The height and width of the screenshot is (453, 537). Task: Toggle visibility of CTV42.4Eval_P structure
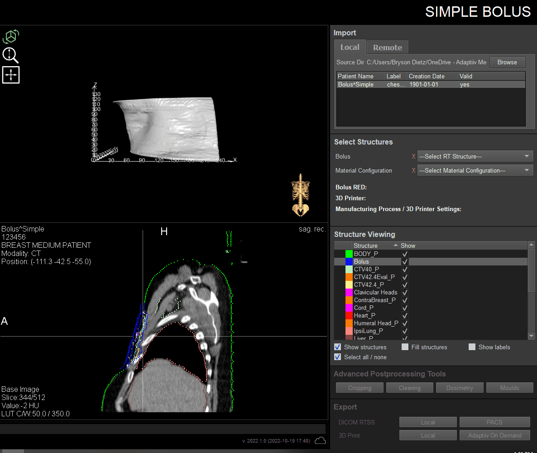405,277
